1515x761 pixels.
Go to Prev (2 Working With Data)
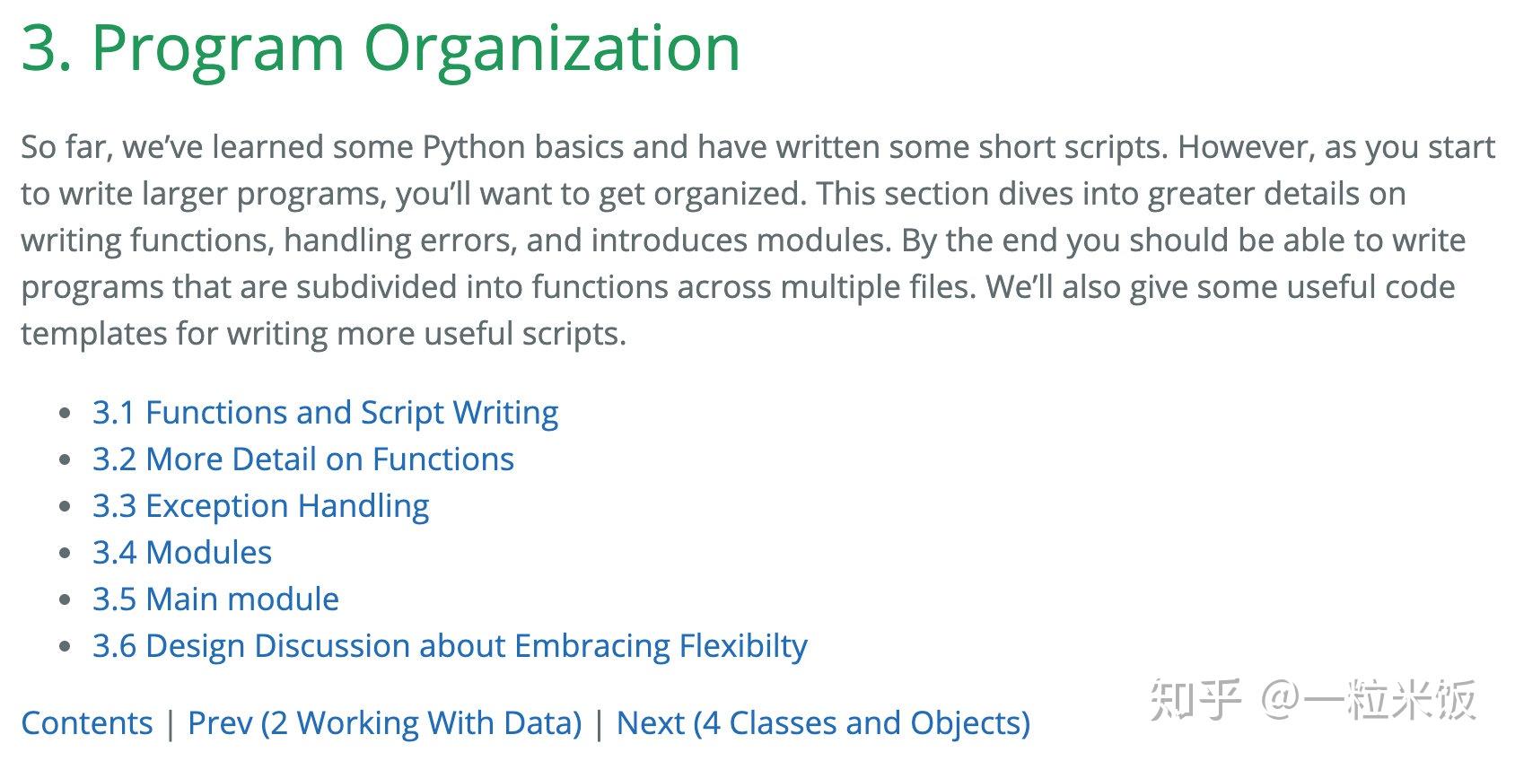384,723
